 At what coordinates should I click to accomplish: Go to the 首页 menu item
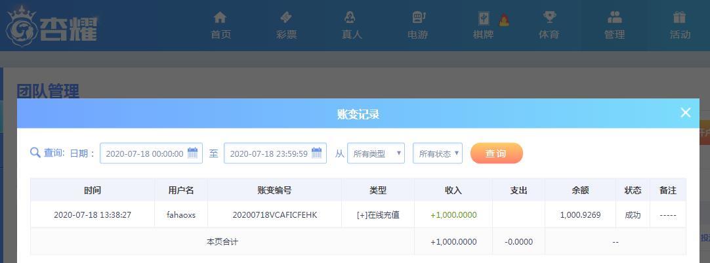coord(220,35)
